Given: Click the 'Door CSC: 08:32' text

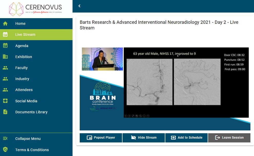Looking at the screenshot, I should pos(234,55).
